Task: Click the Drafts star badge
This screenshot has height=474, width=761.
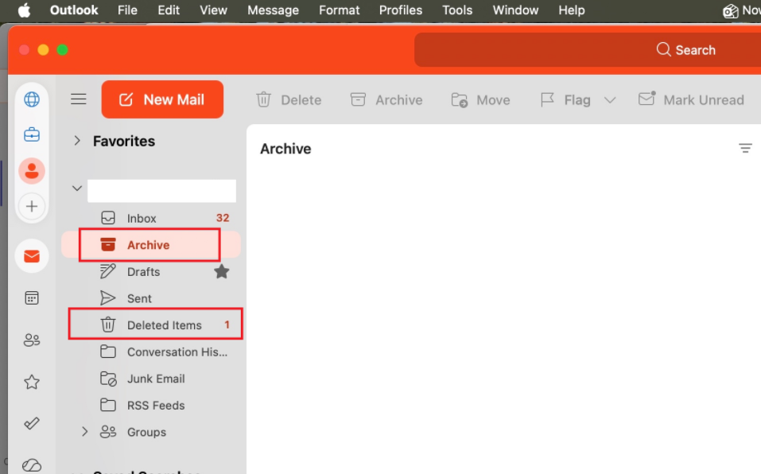Action: [222, 272]
